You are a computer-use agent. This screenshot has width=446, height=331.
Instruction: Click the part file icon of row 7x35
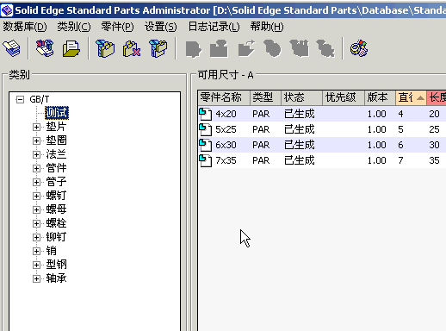pos(206,160)
